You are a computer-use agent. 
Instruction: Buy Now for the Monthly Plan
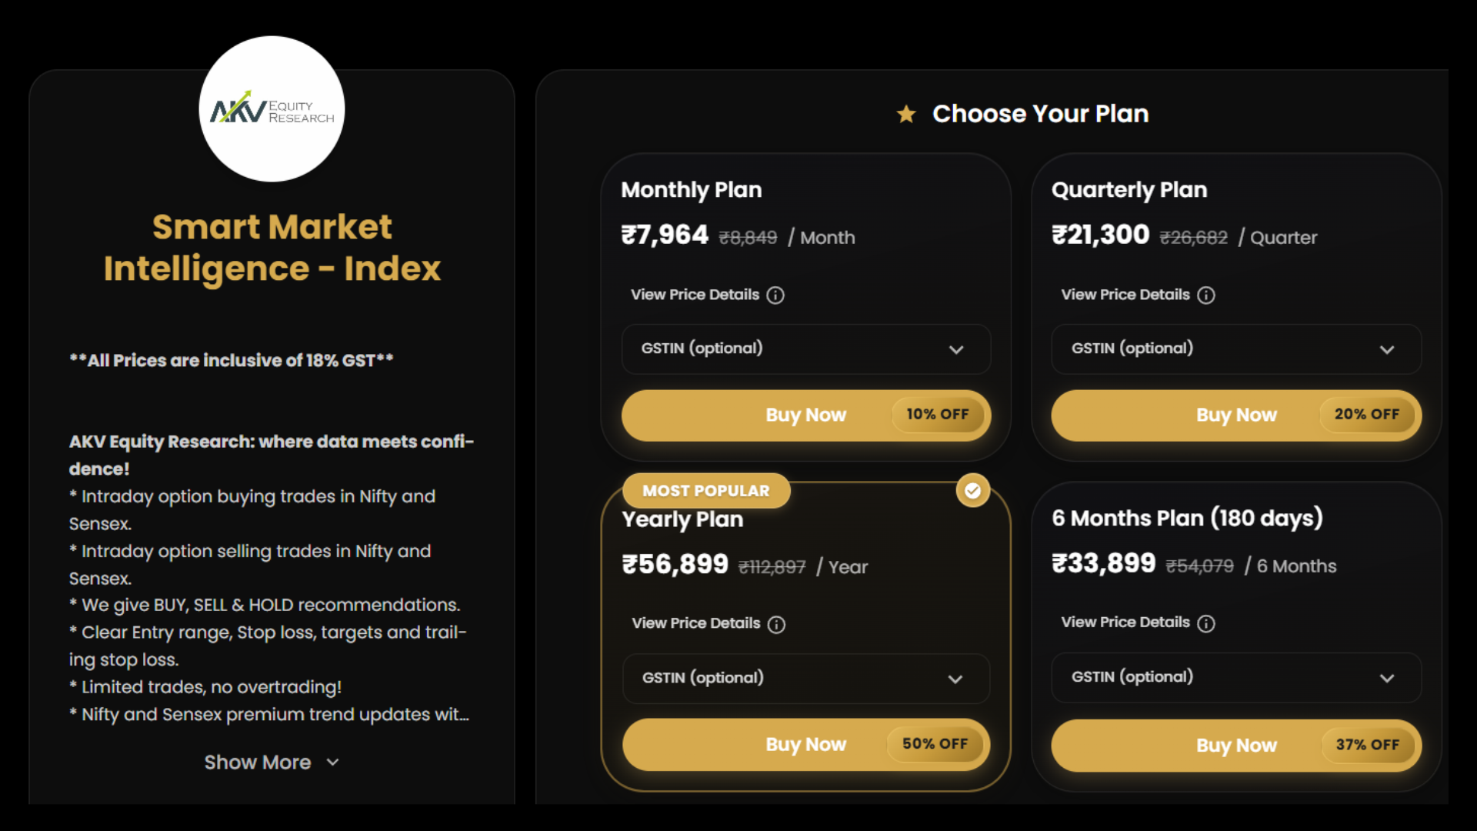coord(805,415)
